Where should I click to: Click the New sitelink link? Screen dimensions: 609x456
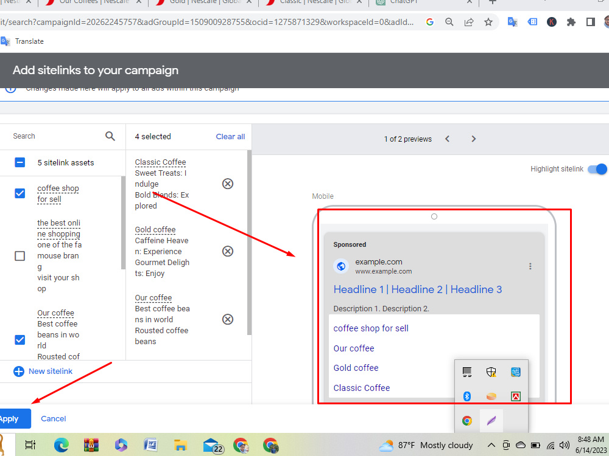coord(51,371)
